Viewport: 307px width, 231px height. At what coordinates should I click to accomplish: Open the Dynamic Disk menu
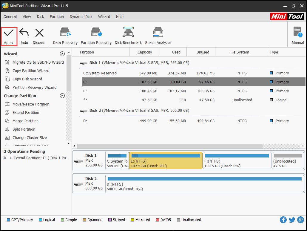pos(81,17)
